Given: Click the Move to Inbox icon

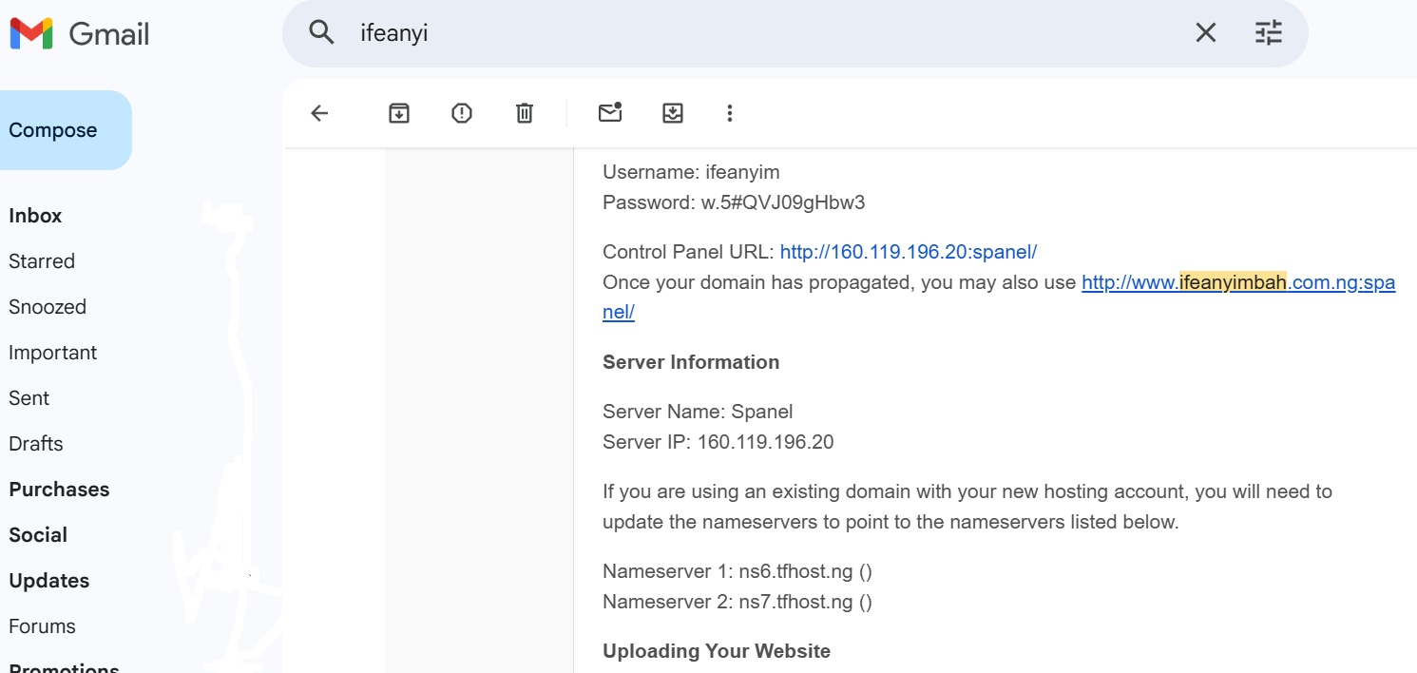Looking at the screenshot, I should [673, 113].
